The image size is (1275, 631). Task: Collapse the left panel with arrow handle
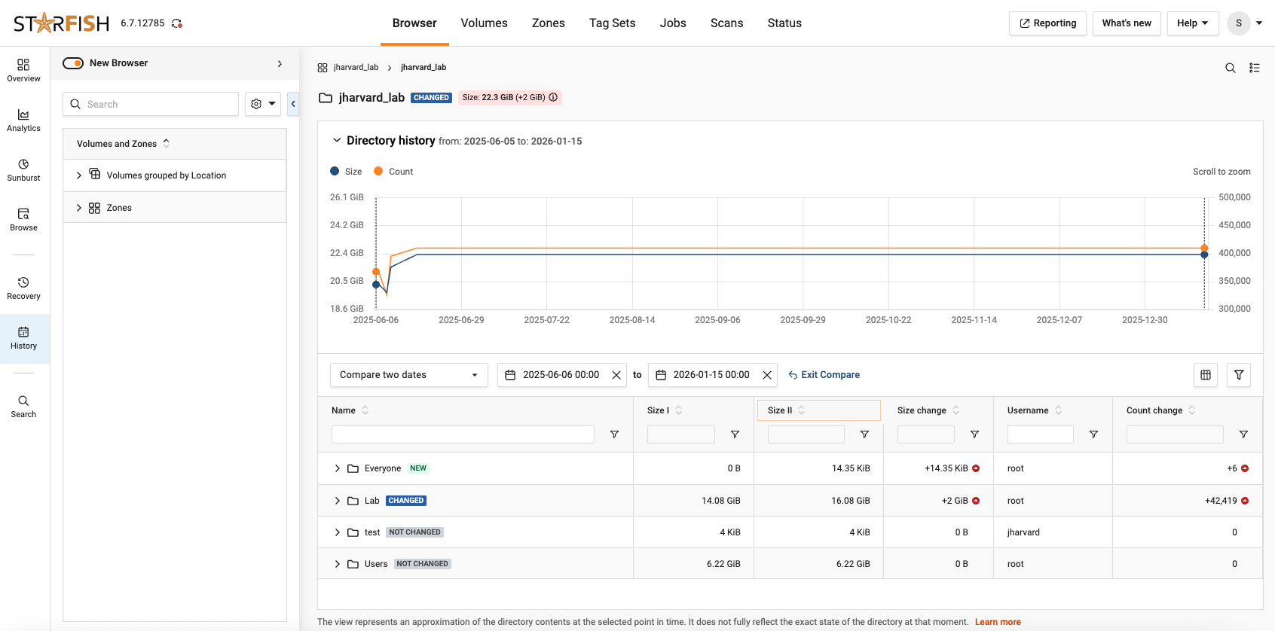293,104
